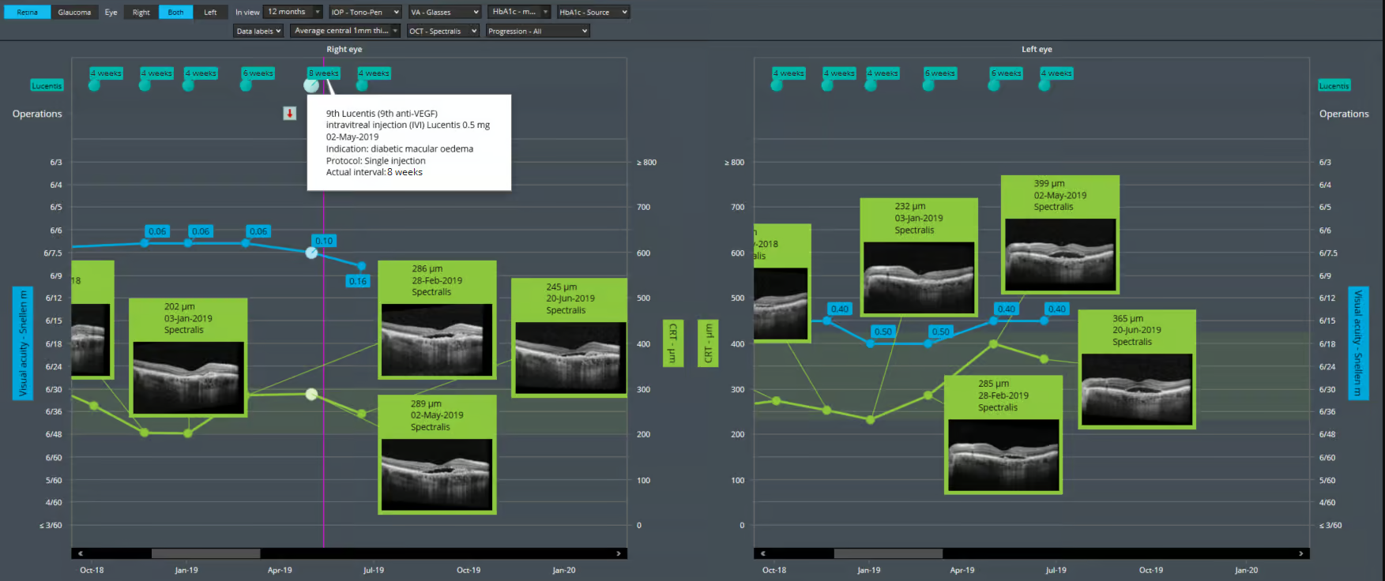Click right eye 6 weeks injection marker dot
This screenshot has height=581, width=1385.
pos(246,85)
